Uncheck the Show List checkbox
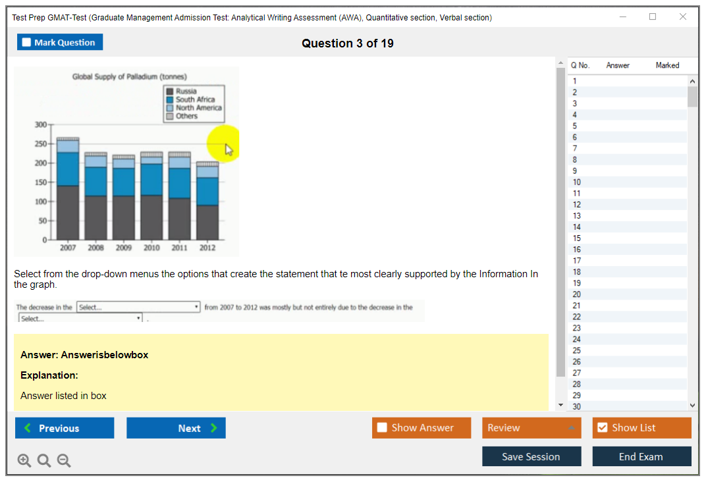 (602, 428)
